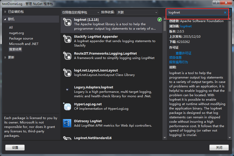The width and height of the screenshot is (234, 156).
Task: Expand the 已安装的包 section
Action: click(5, 12)
